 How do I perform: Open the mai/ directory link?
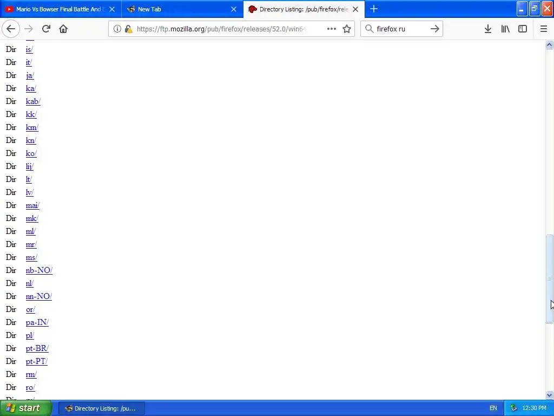32,205
